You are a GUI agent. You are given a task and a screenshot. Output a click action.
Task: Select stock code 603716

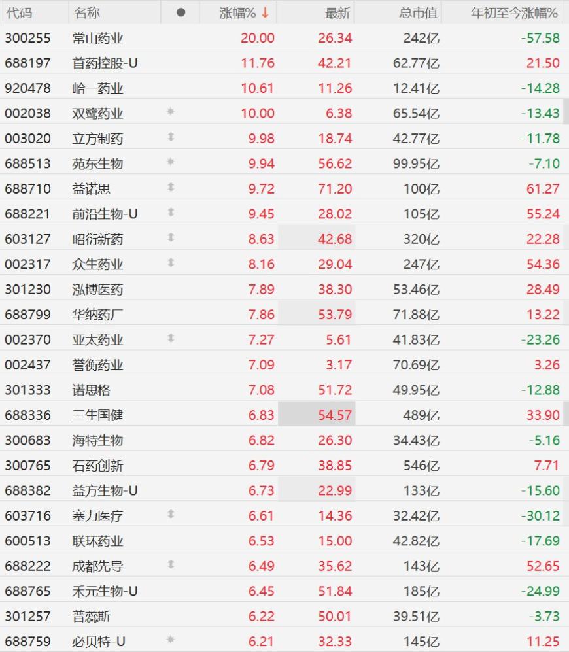pyautogui.click(x=27, y=515)
